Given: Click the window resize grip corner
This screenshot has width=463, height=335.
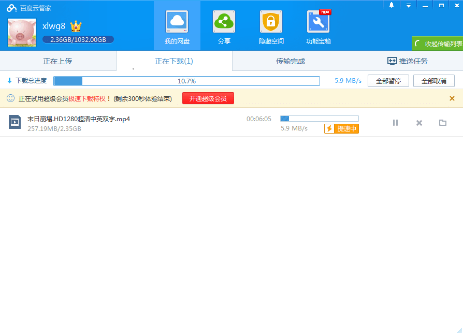Looking at the screenshot, I should click(459, 331).
